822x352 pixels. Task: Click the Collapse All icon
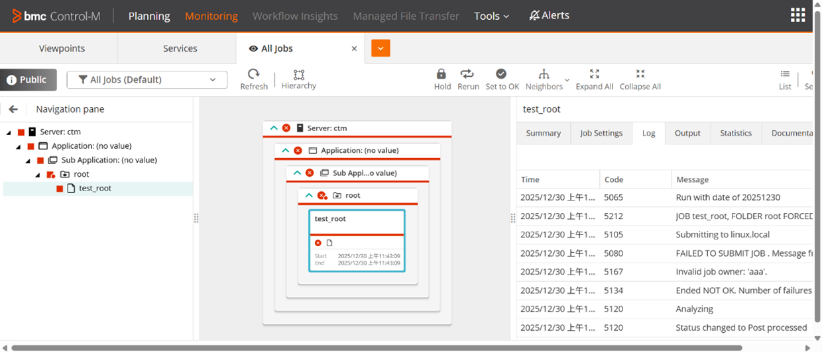640,74
